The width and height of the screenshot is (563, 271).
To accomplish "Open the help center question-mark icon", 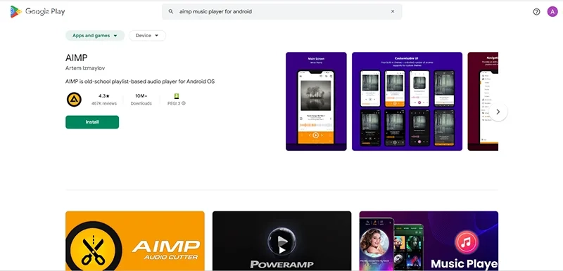I will [536, 12].
